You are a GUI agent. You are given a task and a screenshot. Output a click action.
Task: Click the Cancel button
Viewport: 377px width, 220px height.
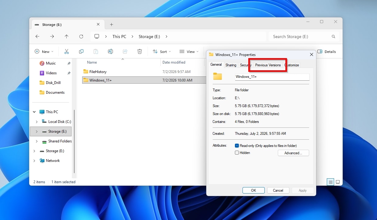[278, 190]
